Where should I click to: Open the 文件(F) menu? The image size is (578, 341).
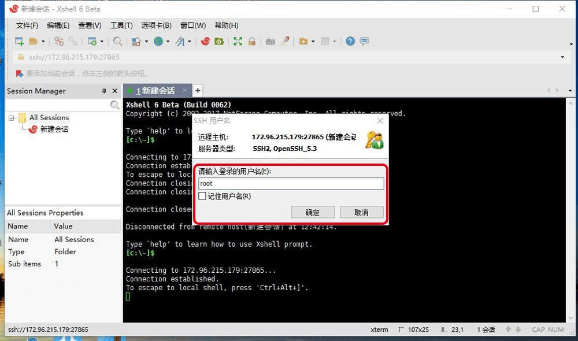point(27,25)
